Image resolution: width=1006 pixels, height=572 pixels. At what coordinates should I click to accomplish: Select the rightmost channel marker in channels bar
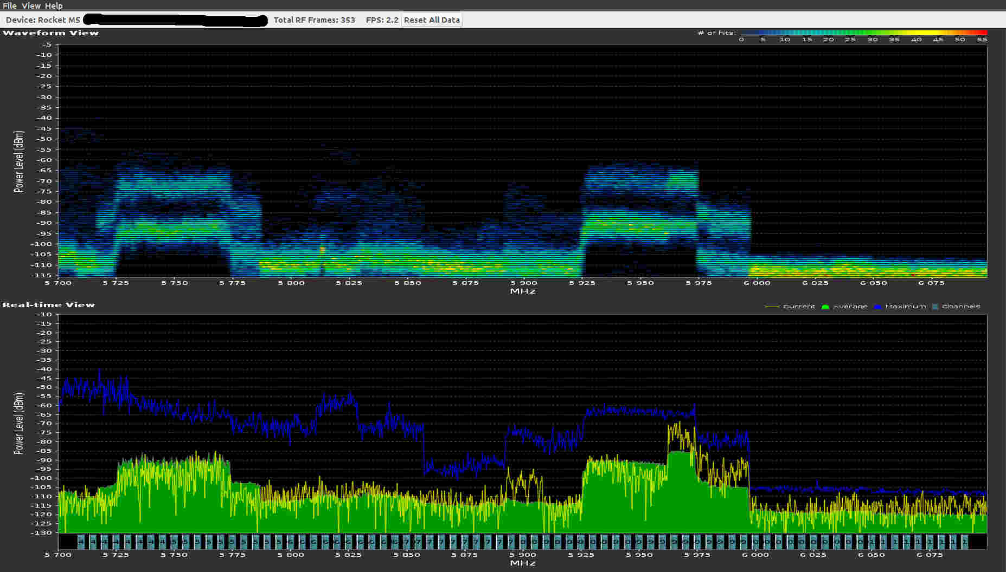(x=964, y=541)
